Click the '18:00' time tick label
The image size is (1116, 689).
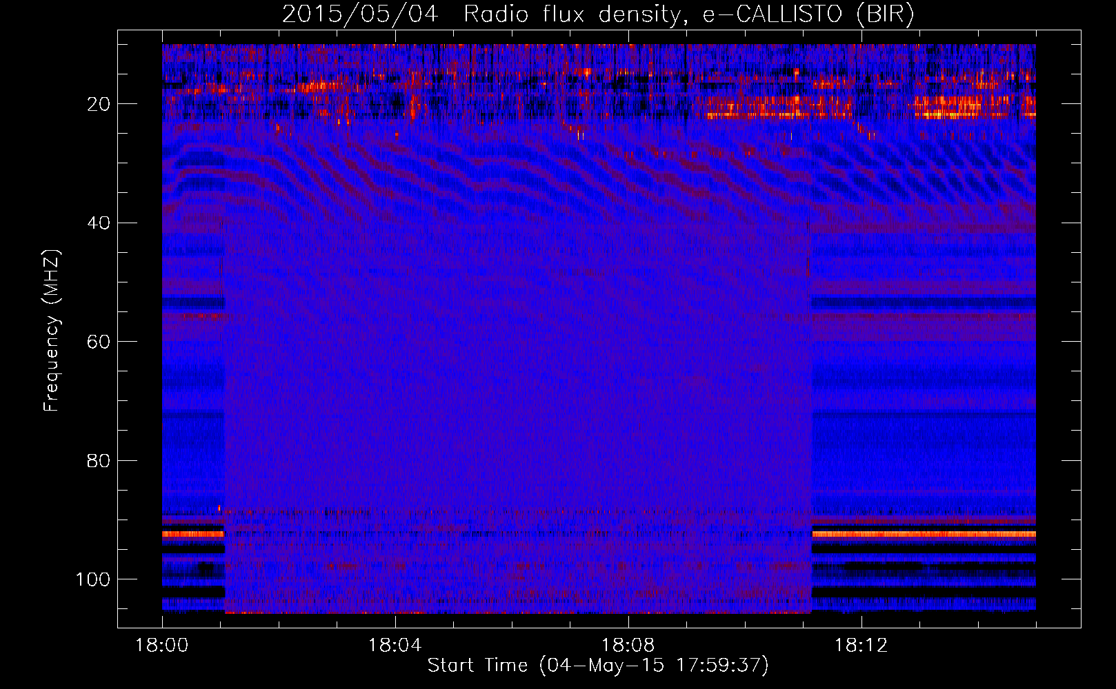tap(162, 646)
